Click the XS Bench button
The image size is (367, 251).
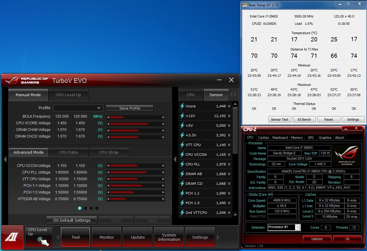click(304, 119)
